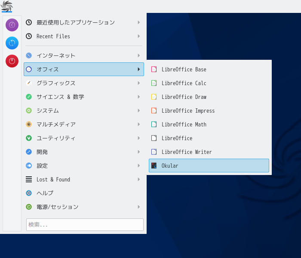Expand the ユーティリティ submenu arrow
Image resolution: width=301 pixels, height=258 pixels.
point(139,138)
